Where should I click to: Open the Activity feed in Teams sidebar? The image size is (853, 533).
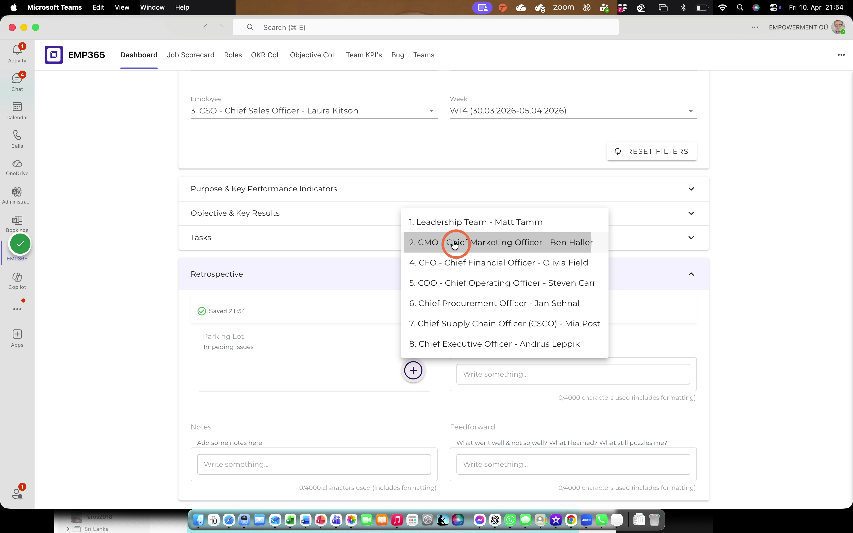[x=17, y=54]
